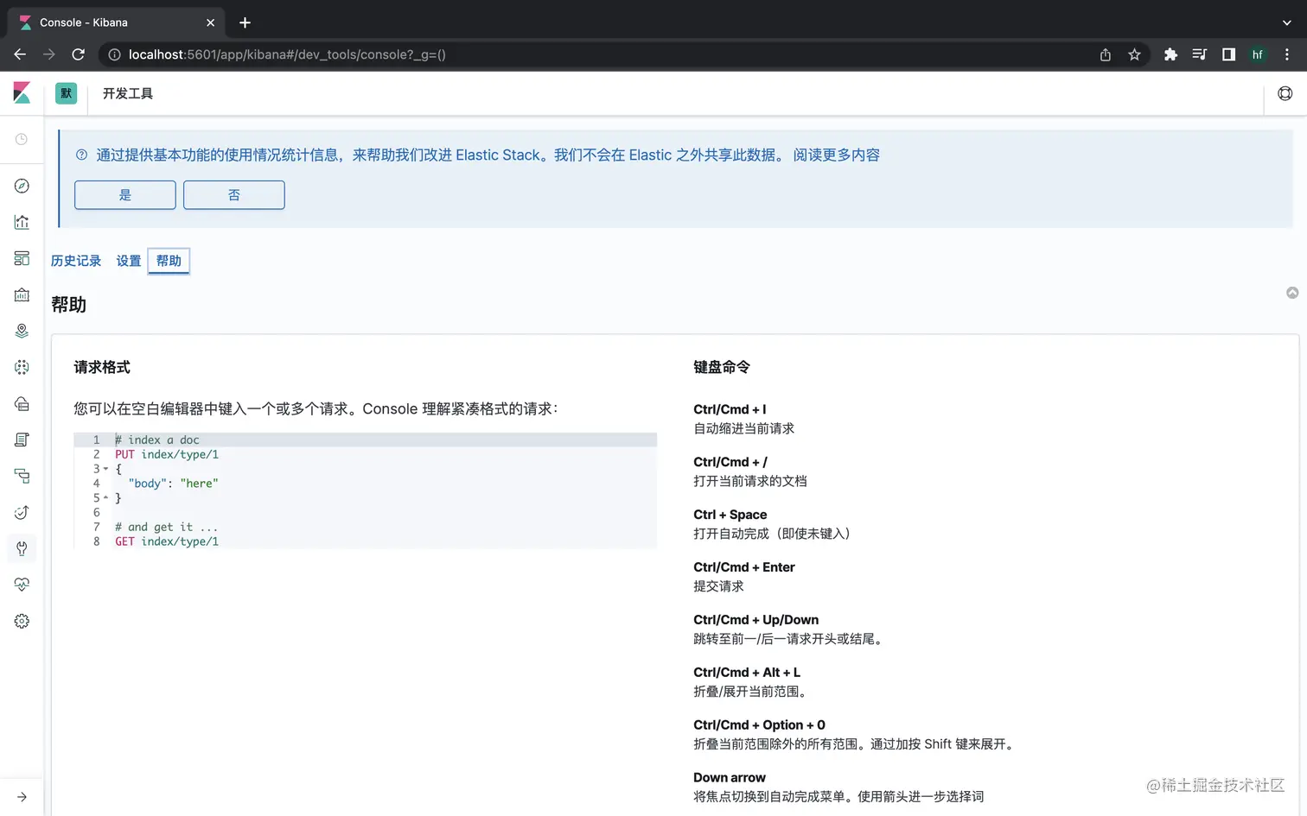1307x816 pixels.
Task: Open the Chrome three-dot menu
Action: pos(1287,54)
